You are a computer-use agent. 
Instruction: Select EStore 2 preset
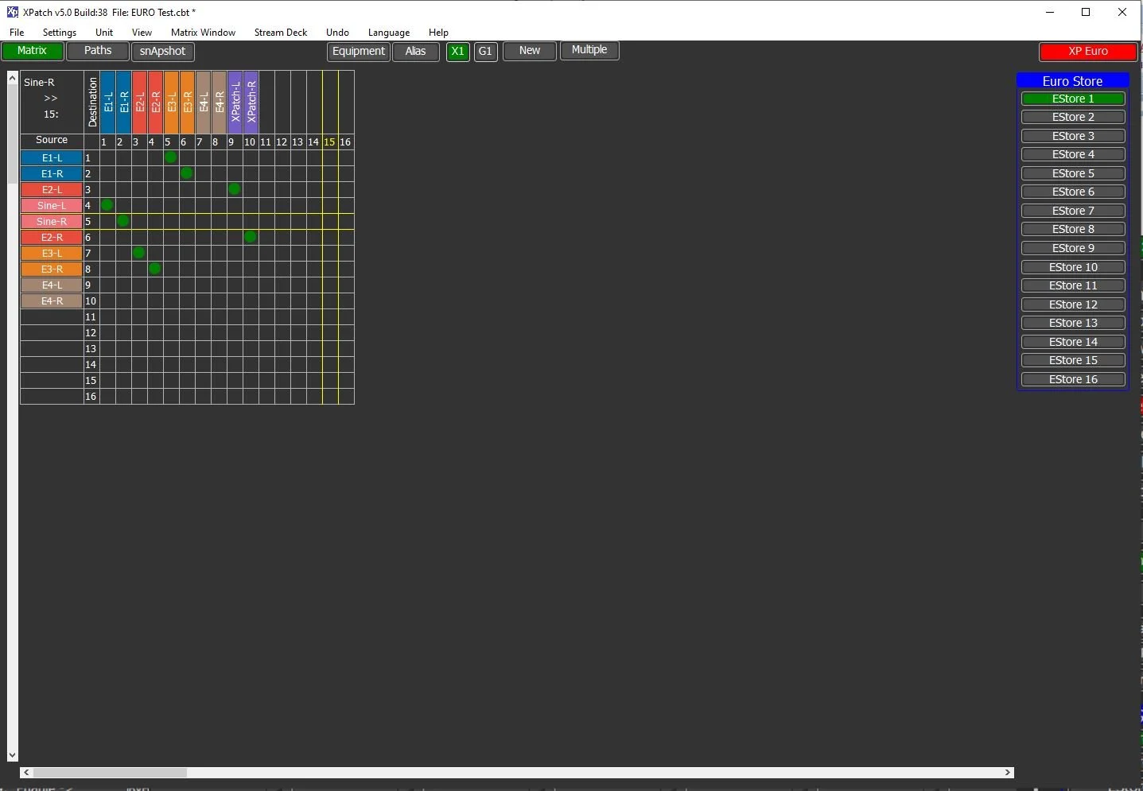point(1073,117)
